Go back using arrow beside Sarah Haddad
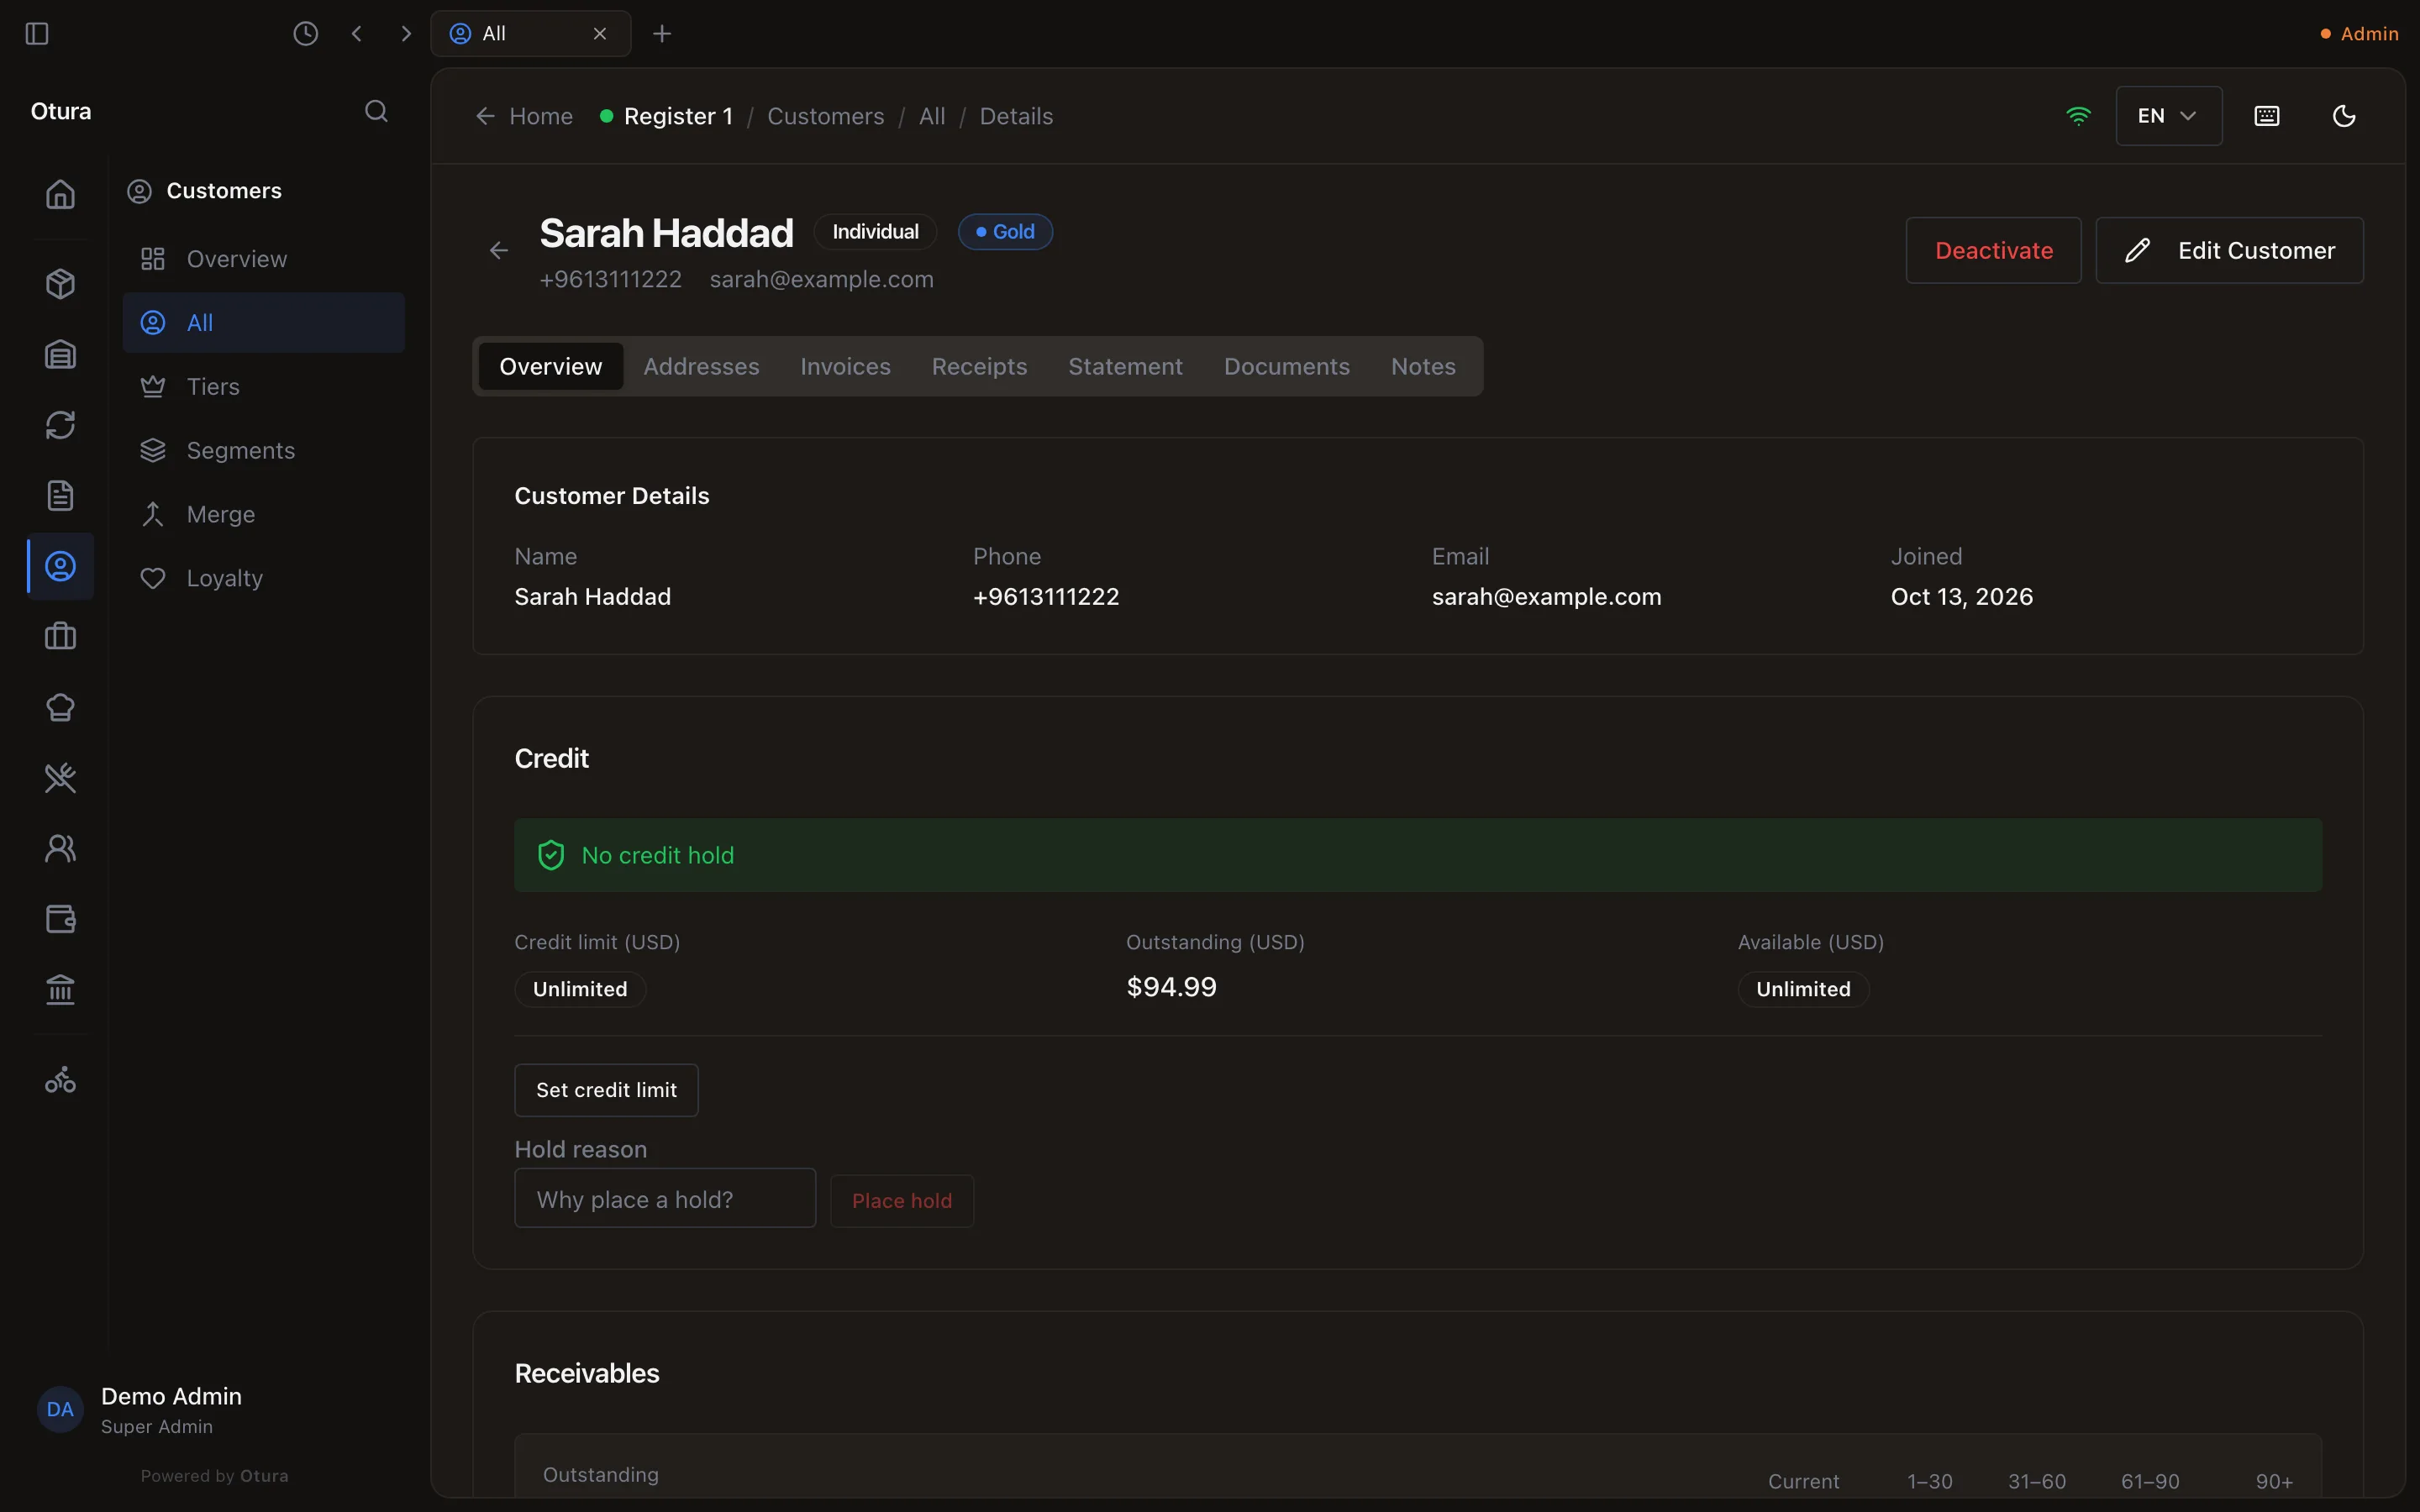This screenshot has width=2420, height=1512. coord(499,250)
